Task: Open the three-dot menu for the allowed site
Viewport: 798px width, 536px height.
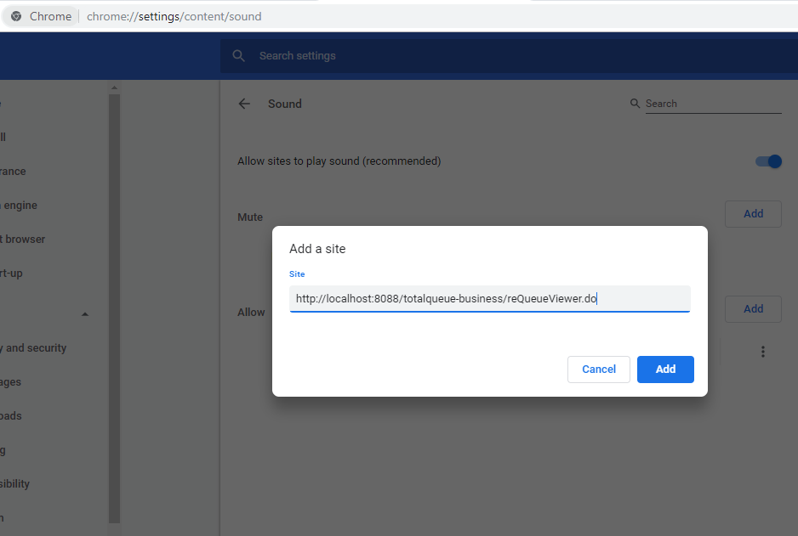Action: coord(762,352)
